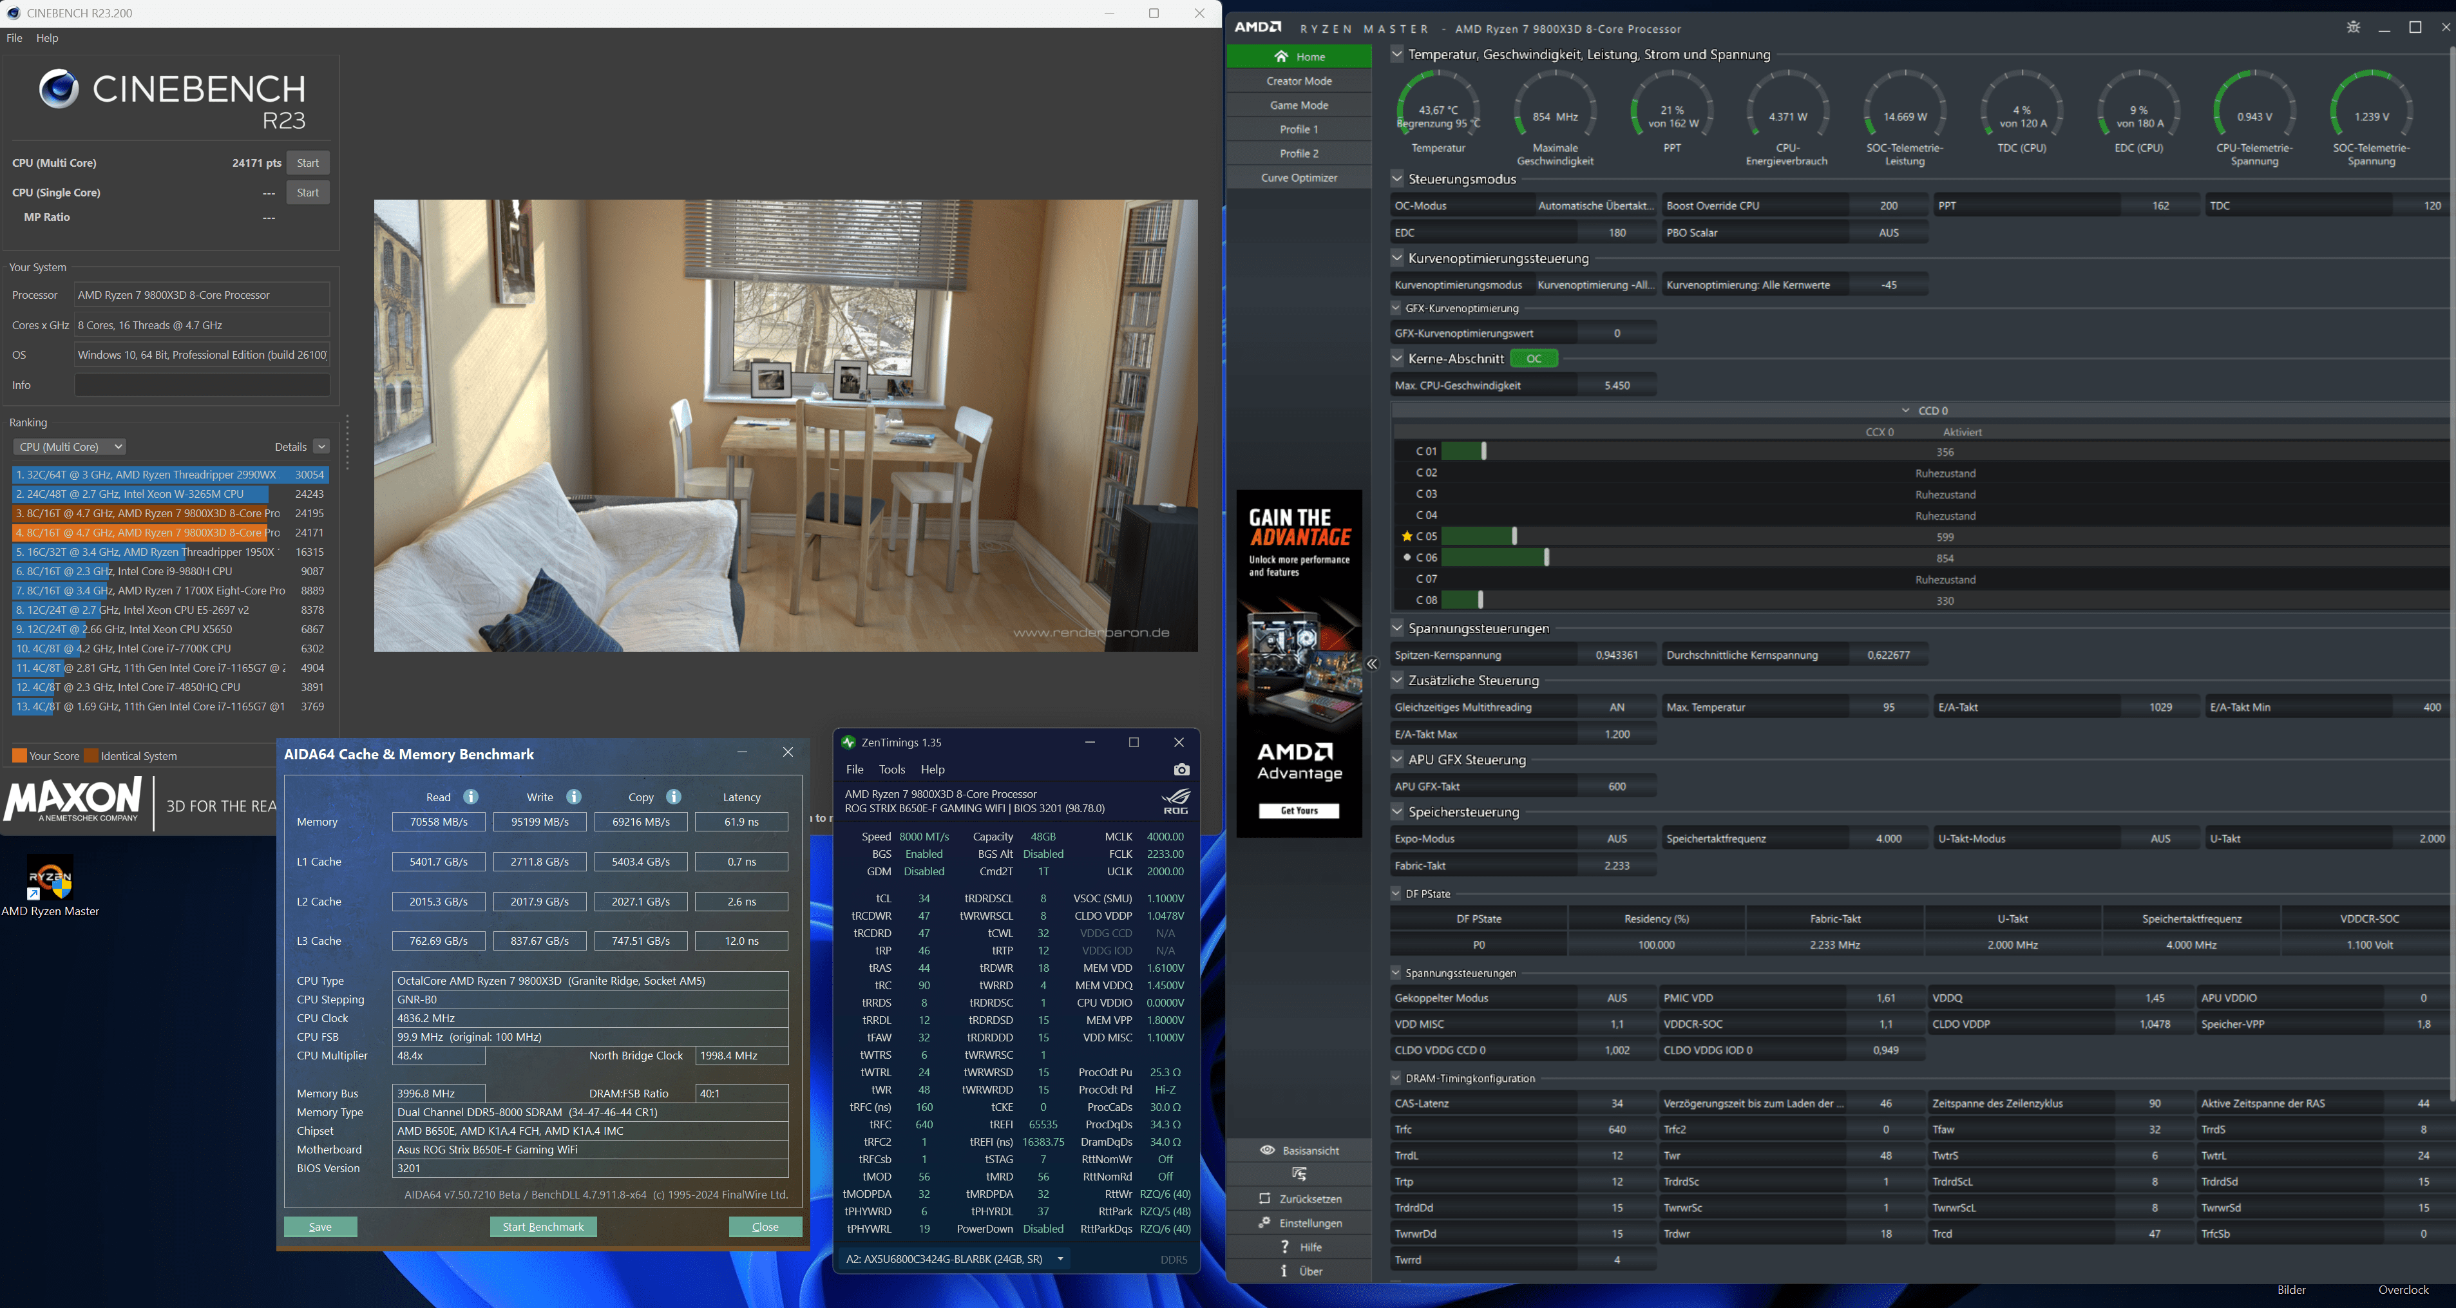
Task: Select the Game Mode tab in Ryzen Master
Action: click(x=1299, y=105)
